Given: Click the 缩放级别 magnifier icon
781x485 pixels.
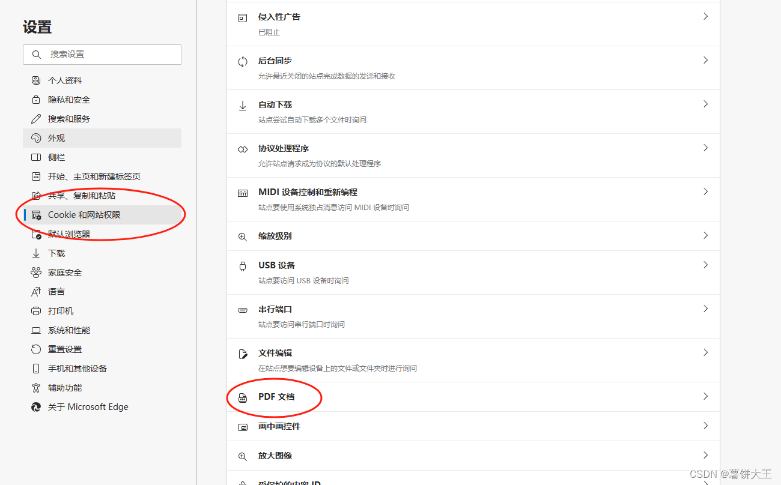Looking at the screenshot, I should 242,236.
